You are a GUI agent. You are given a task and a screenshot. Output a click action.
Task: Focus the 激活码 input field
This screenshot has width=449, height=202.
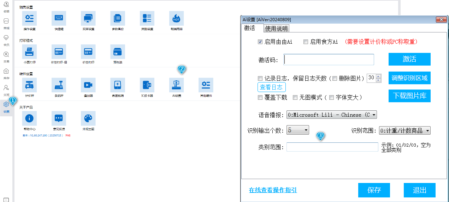tap(329, 60)
